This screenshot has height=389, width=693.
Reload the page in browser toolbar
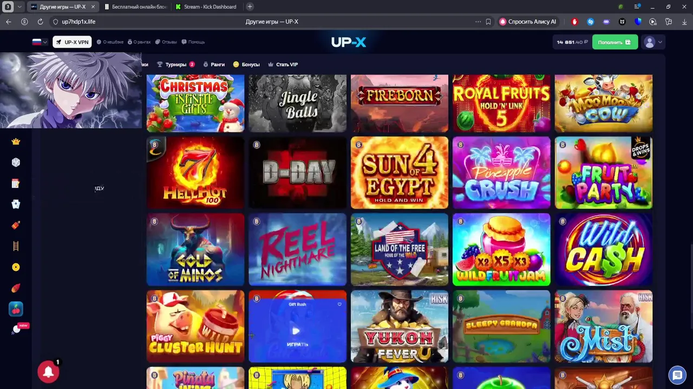coord(40,22)
